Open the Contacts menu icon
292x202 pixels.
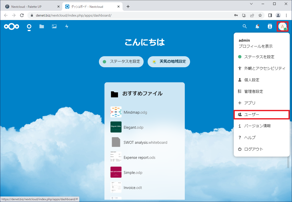[x=270, y=26]
